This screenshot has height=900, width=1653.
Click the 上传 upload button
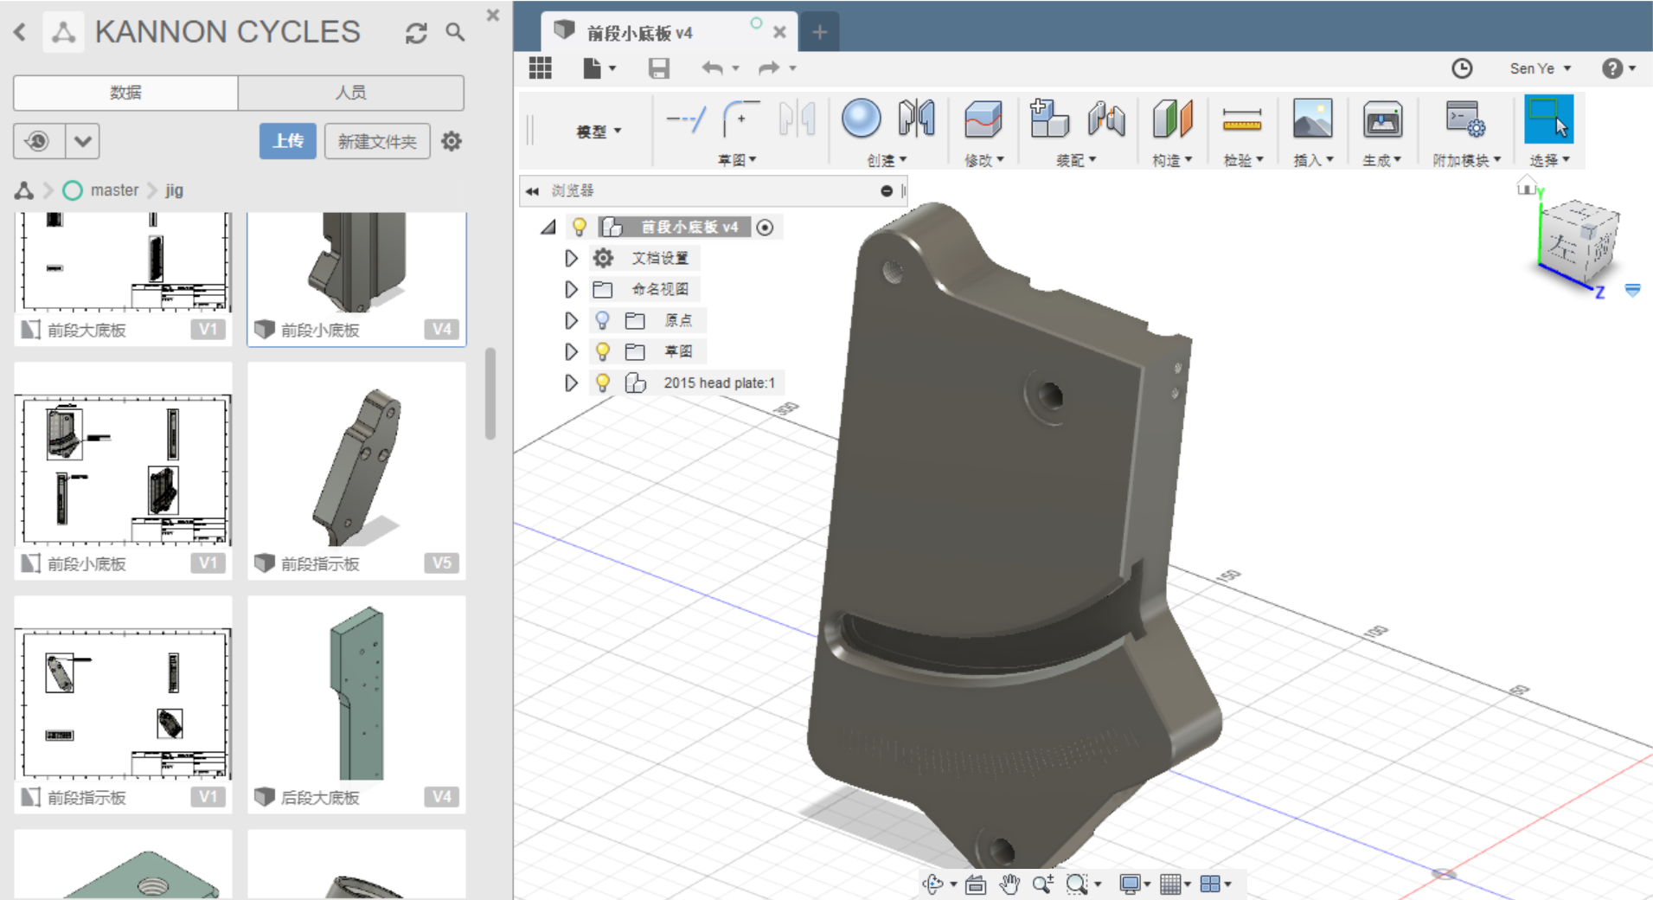287,141
